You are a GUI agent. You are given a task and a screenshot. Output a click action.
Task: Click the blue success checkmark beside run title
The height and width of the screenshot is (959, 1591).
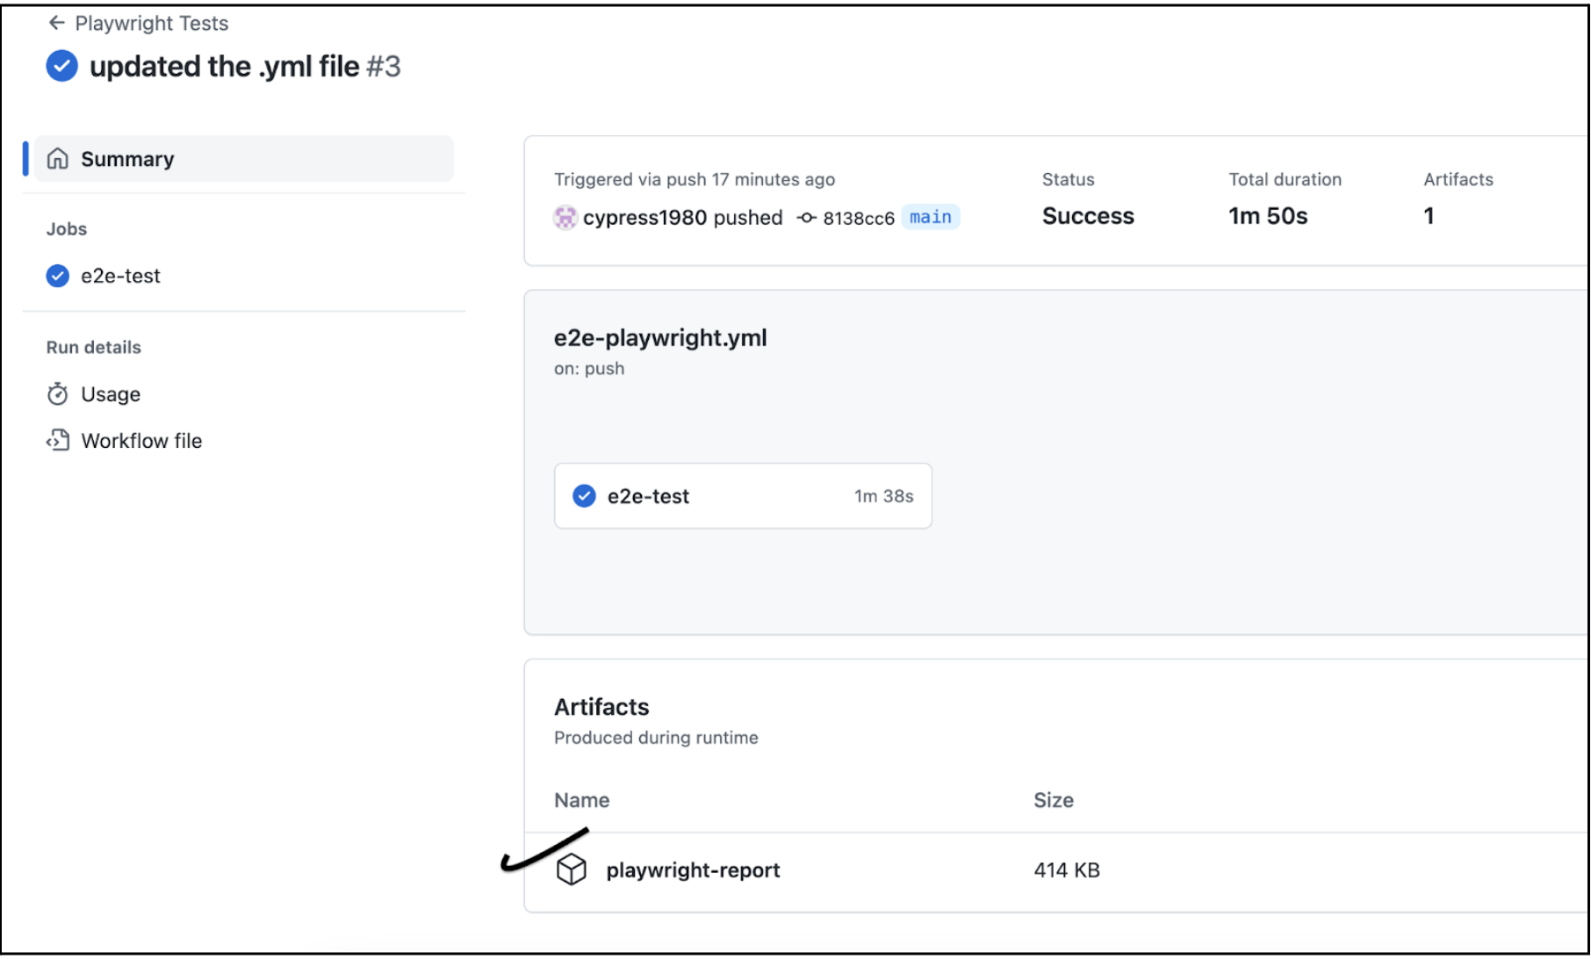[61, 66]
